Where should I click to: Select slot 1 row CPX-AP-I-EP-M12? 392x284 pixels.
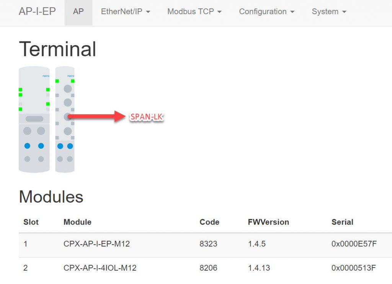(x=205, y=244)
